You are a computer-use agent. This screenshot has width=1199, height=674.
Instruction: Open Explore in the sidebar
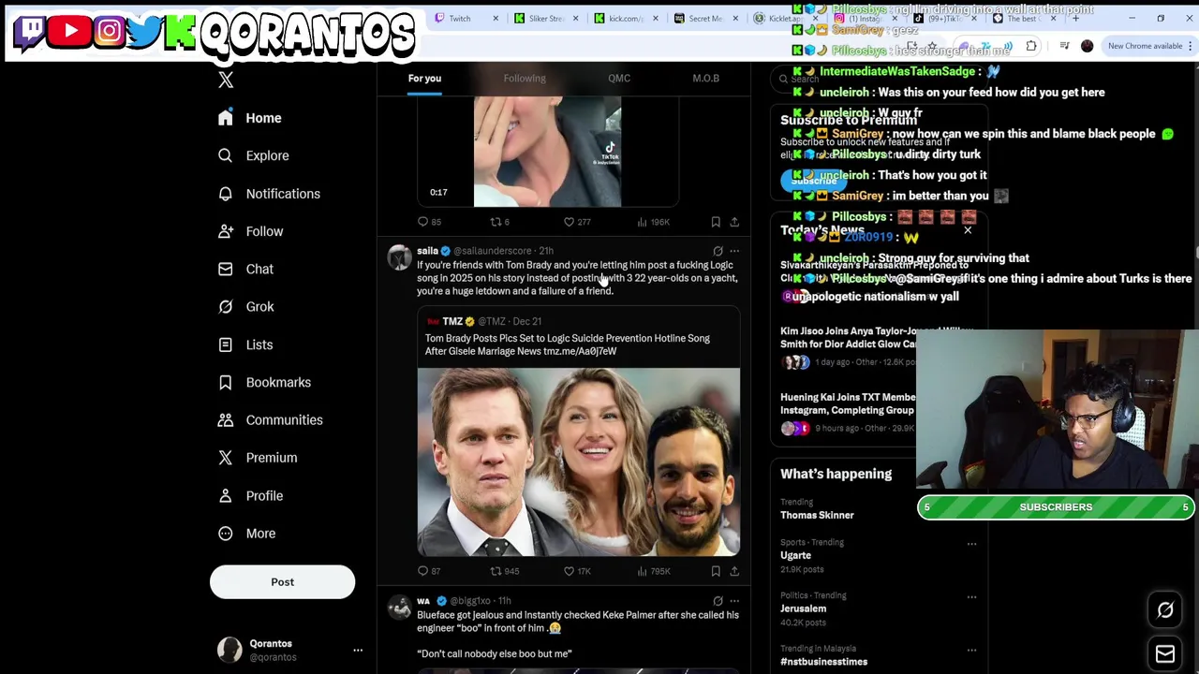coord(254,155)
